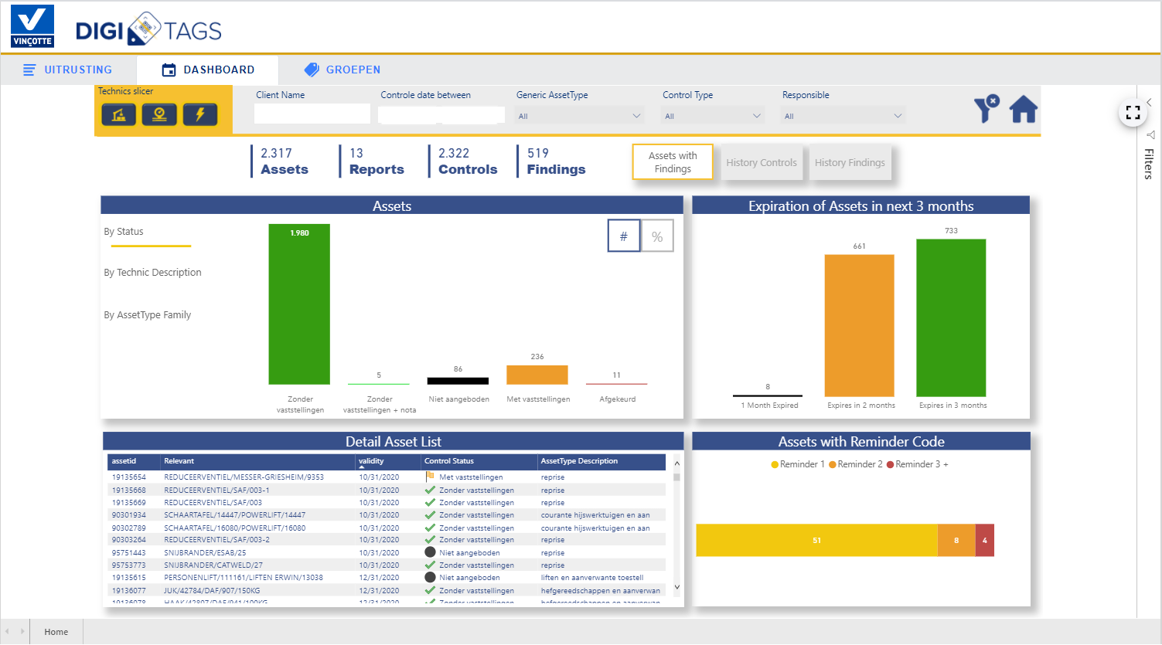Select the By Technic Description option
This screenshot has width=1162, height=645.
point(152,272)
